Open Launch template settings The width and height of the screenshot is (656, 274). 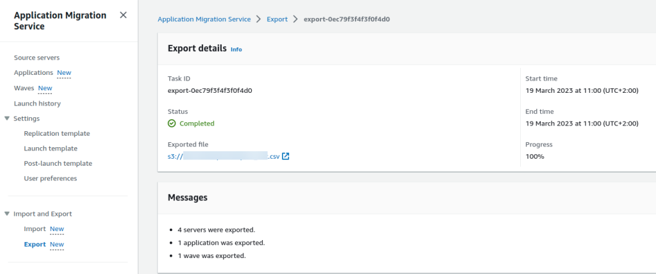(x=51, y=149)
